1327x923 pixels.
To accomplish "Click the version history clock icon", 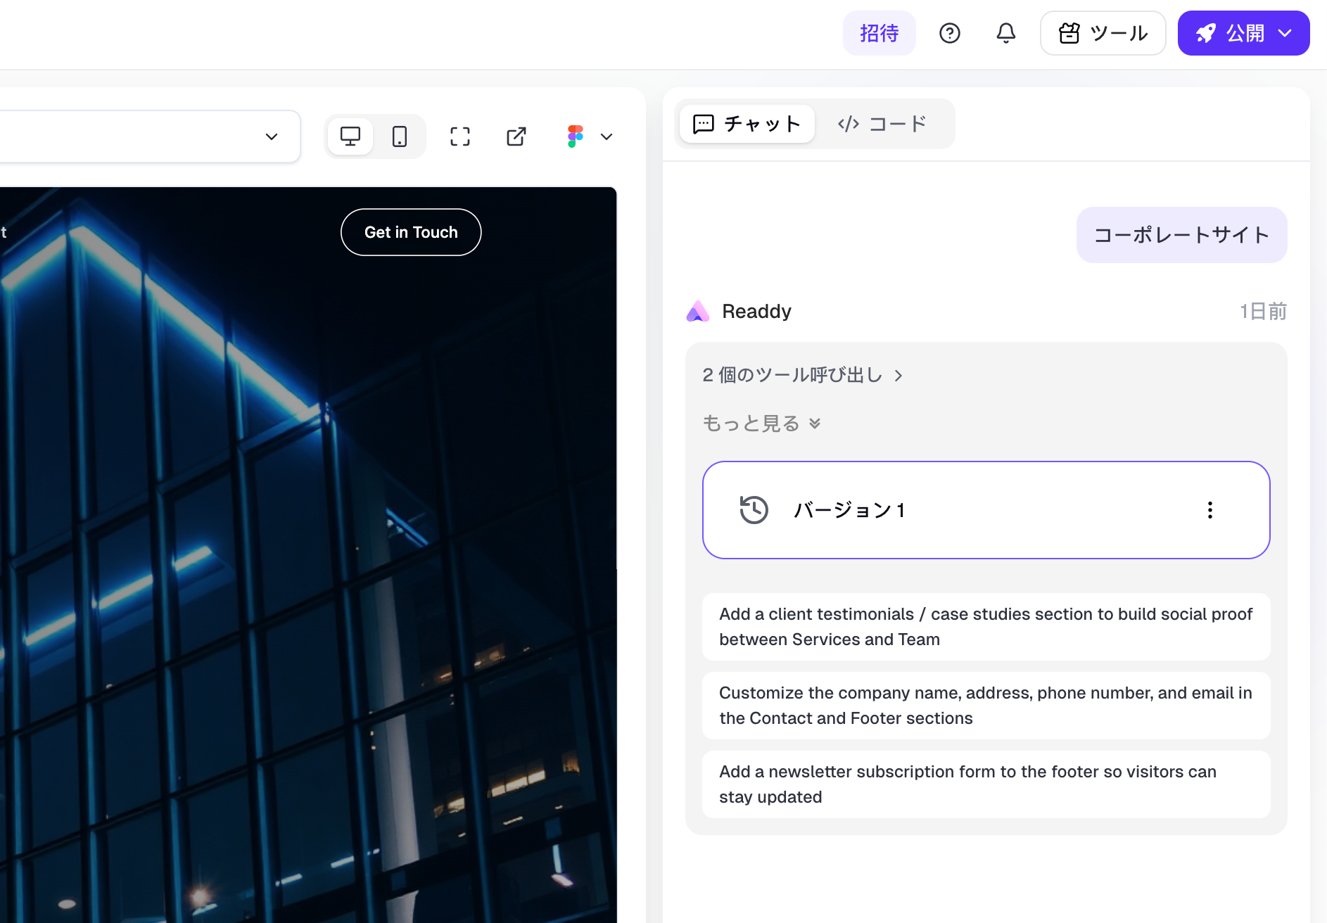I will [754, 510].
